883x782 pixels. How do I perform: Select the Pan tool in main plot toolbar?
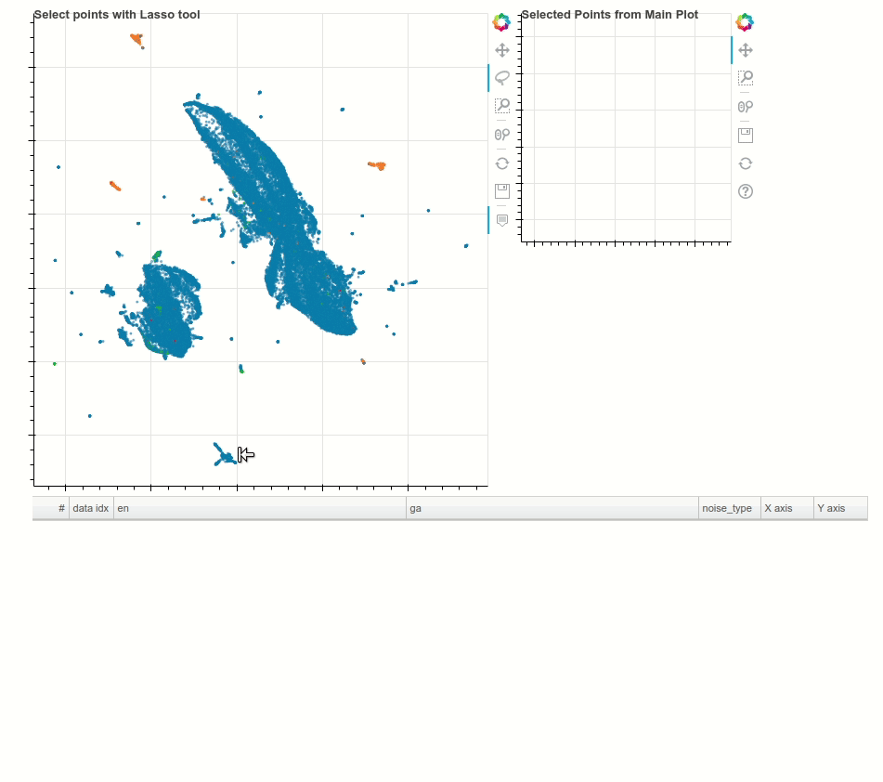point(501,50)
